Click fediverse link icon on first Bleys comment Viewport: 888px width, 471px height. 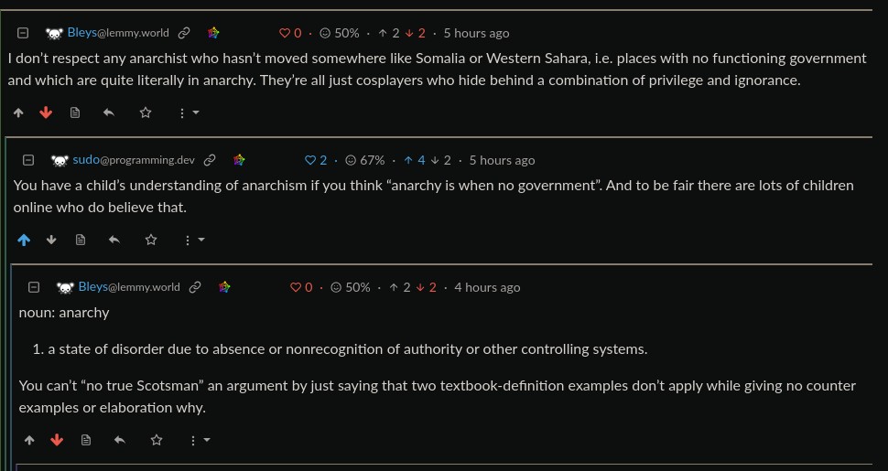point(213,33)
